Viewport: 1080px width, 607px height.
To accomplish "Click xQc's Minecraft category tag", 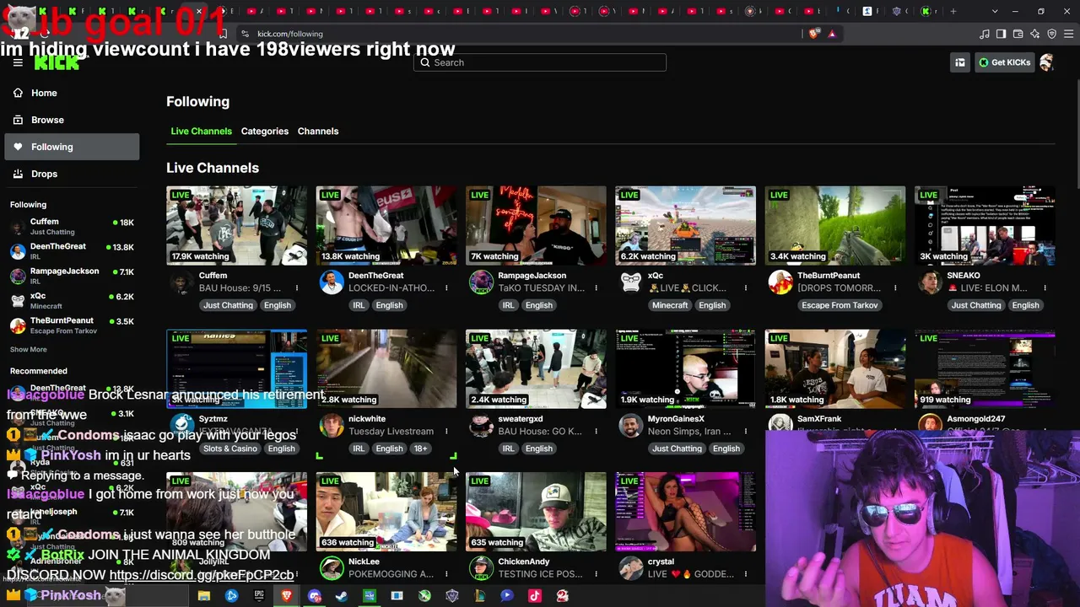I will [x=670, y=305].
